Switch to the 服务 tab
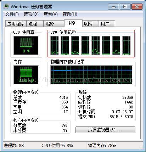This screenshot has width=146, height=152. click(54, 24)
